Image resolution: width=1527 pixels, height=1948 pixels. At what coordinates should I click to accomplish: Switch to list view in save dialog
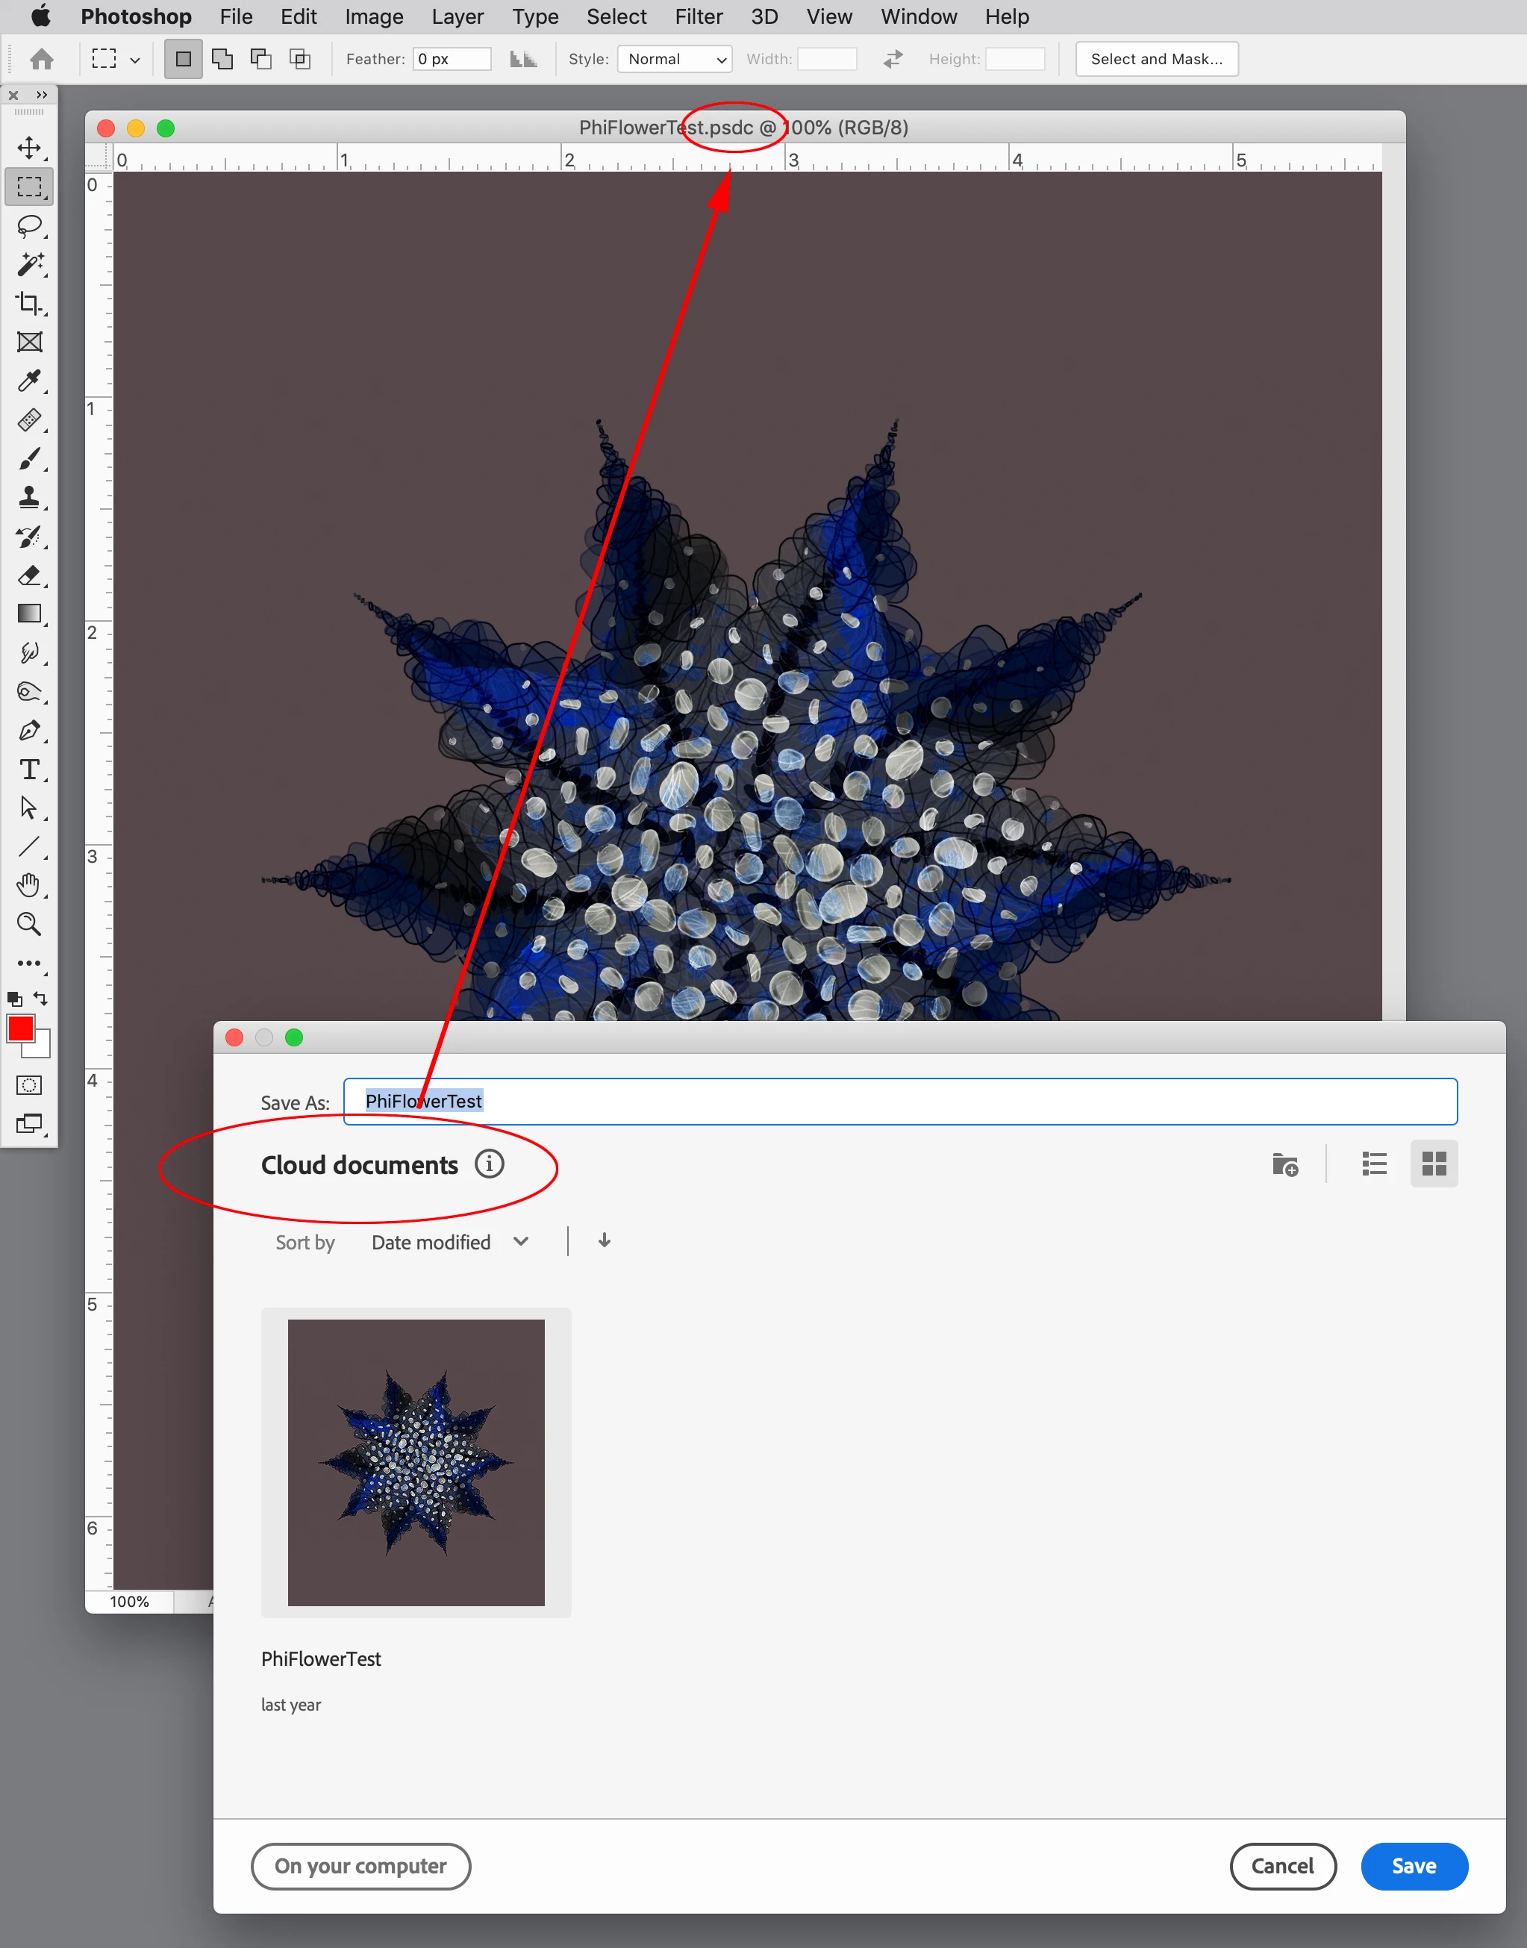pyautogui.click(x=1374, y=1164)
